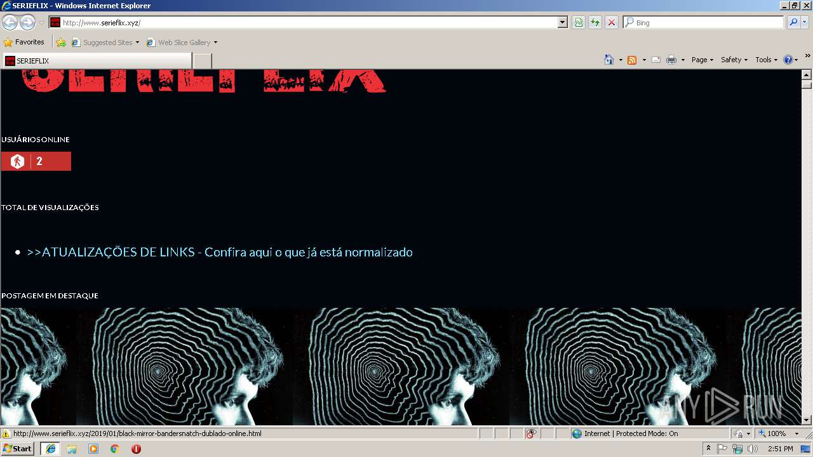This screenshot has width=813, height=457.
Task: Open the Tools menu
Action: coord(766,60)
